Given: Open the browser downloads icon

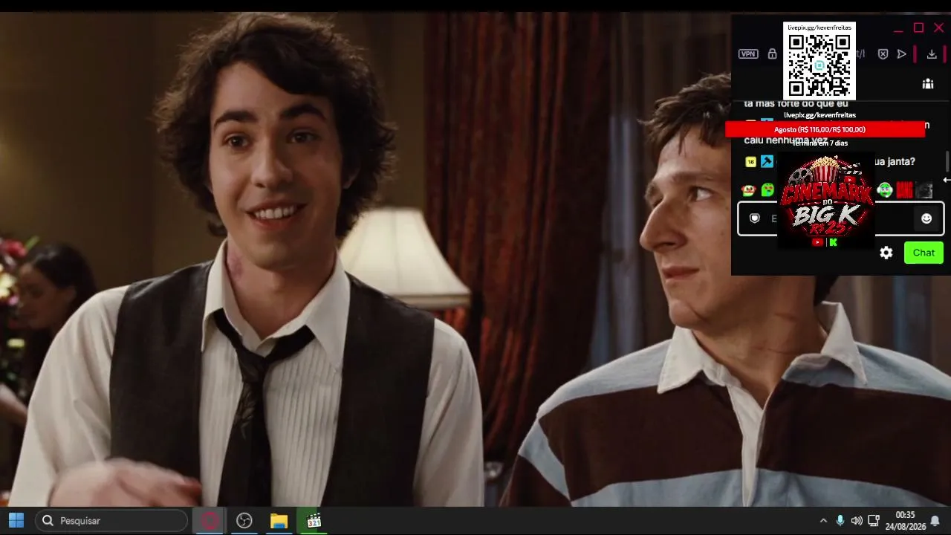Looking at the screenshot, I should click(x=932, y=53).
